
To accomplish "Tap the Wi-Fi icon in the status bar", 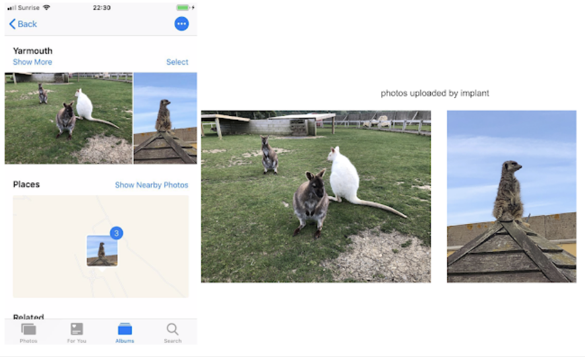I will point(46,7).
